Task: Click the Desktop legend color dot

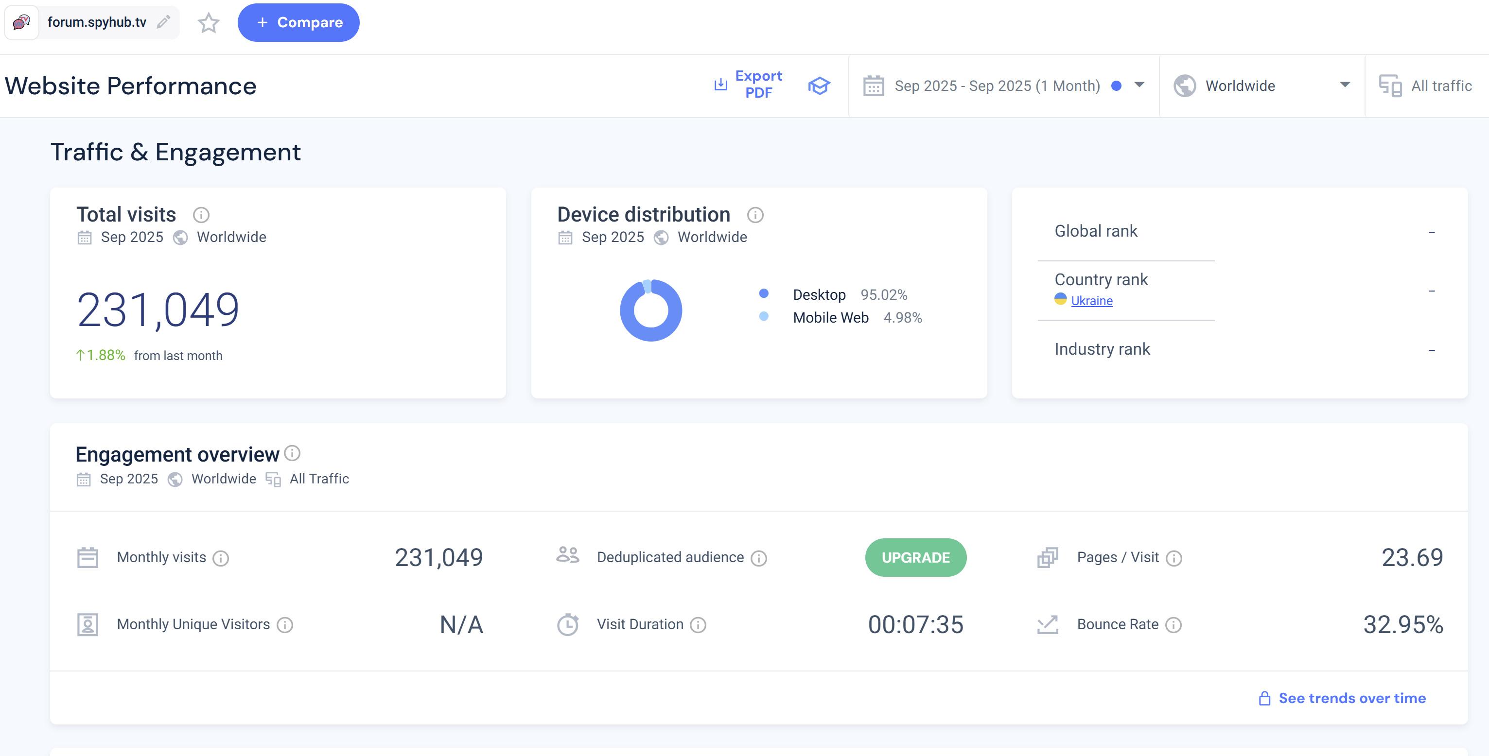Action: pos(764,293)
